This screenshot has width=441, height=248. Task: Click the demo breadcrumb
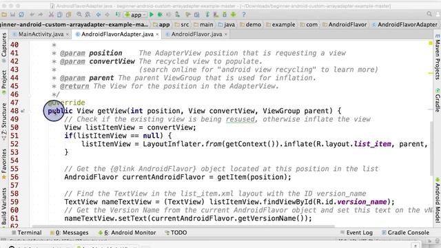coord(251,25)
